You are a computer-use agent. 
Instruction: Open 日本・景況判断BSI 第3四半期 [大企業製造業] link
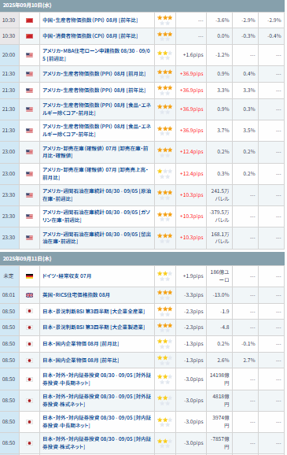point(94,327)
